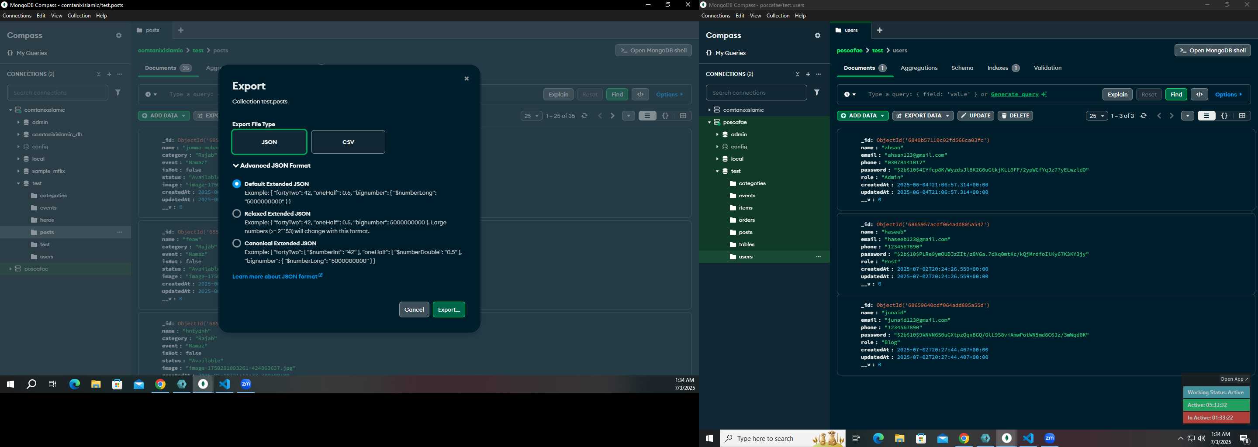Click DELETE button in users view

(1015, 116)
